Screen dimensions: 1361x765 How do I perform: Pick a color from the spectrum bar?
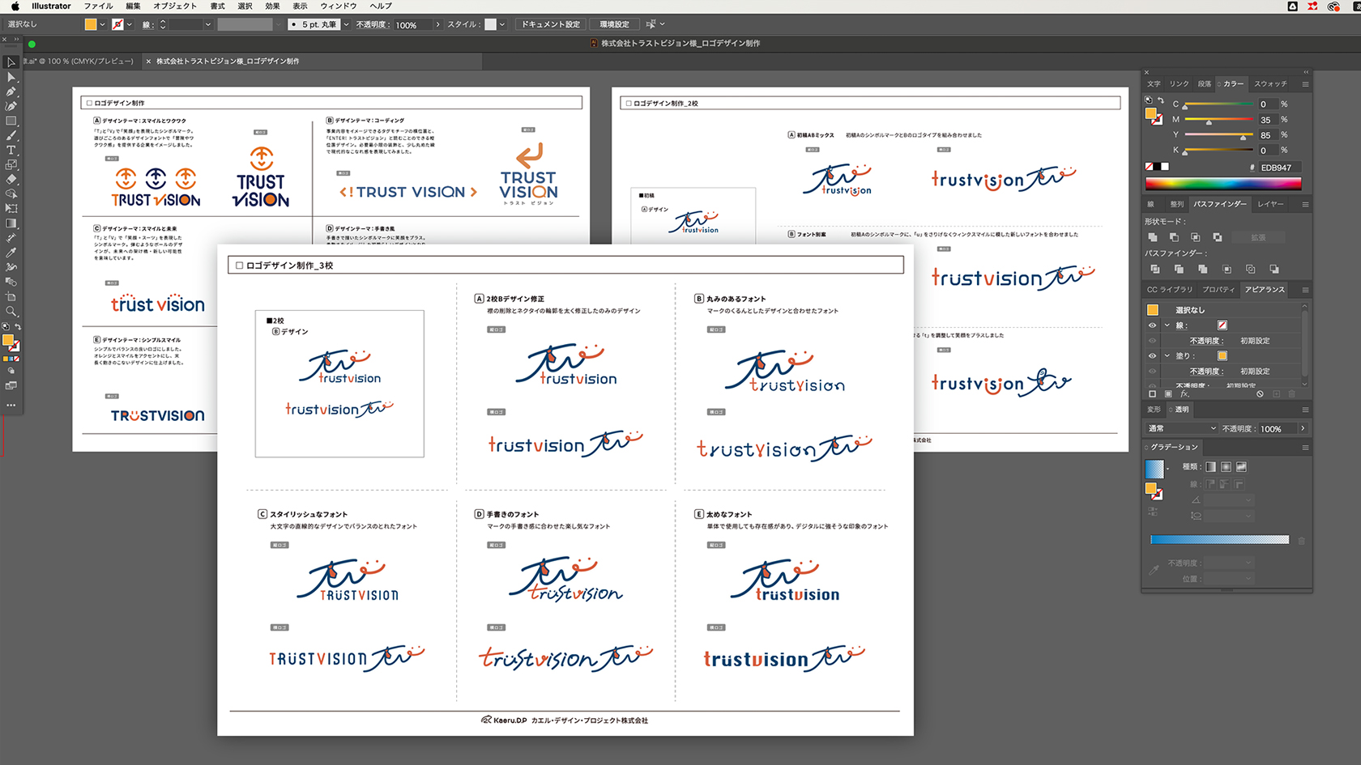1223,184
